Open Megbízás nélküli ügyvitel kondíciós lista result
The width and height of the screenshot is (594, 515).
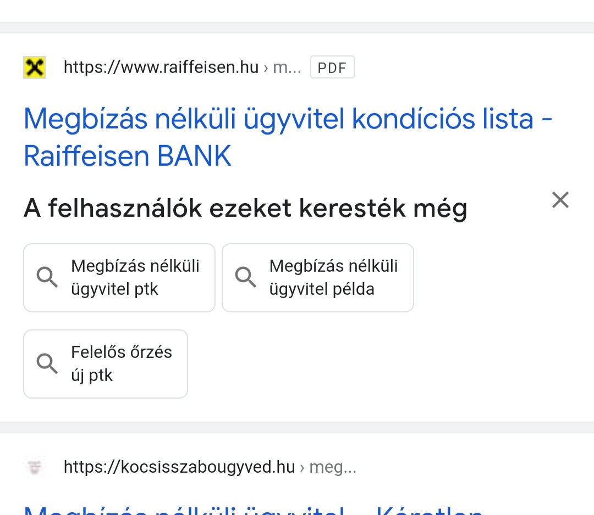288,137
